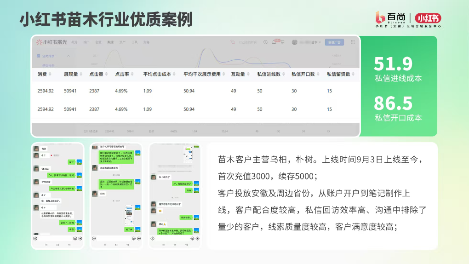Viewport: 469px width, 264px height.
Task: Open the 财务 menu
Action: pyautogui.click(x=147, y=42)
